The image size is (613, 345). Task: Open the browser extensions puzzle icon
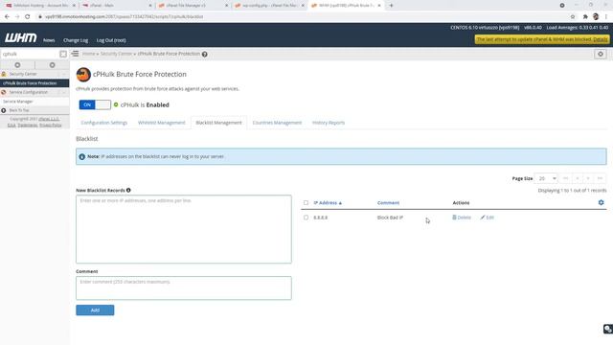tap(585, 17)
